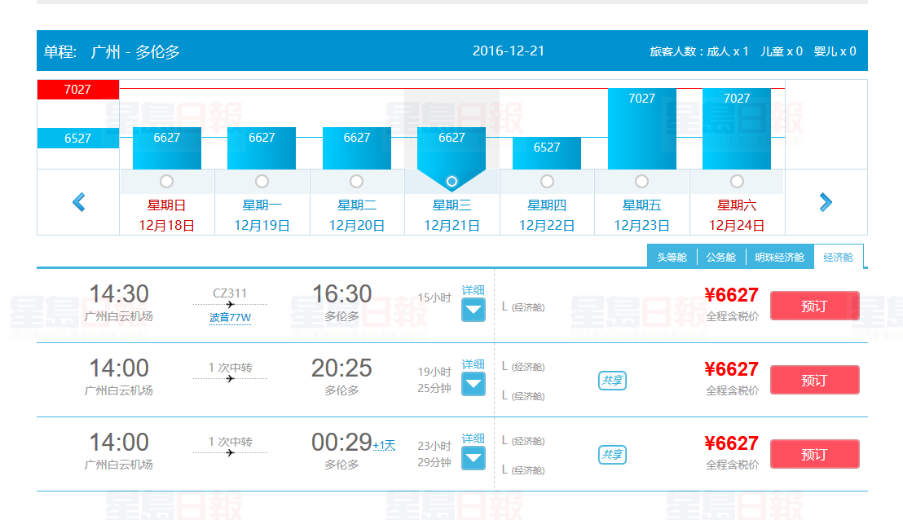Click the 共享 icon on the 00:29 flight
The image size is (903, 520).
point(612,455)
